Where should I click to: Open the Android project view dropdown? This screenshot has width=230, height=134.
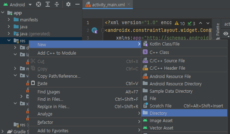(x=30, y=5)
